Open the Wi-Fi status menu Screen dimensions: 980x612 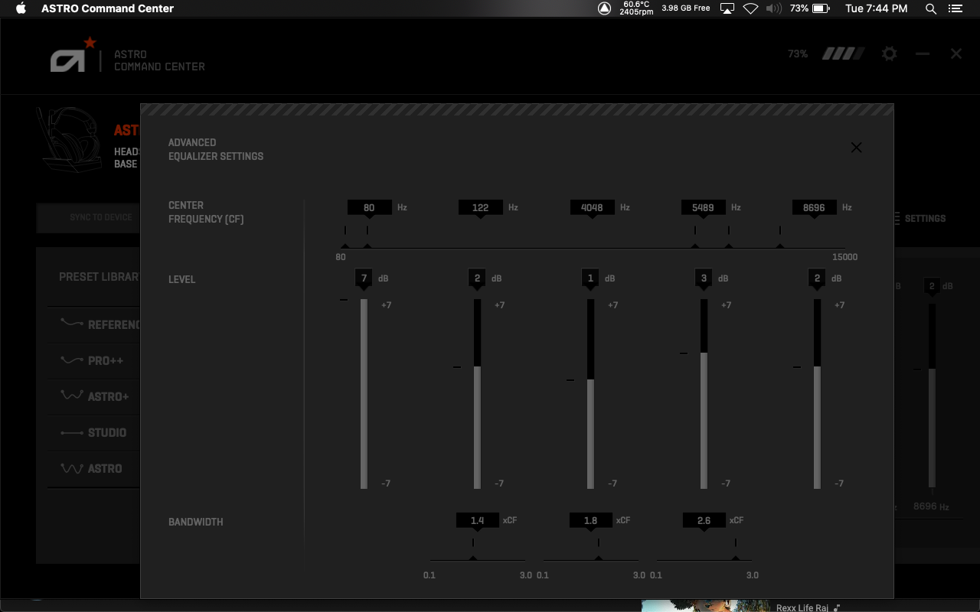pos(750,8)
